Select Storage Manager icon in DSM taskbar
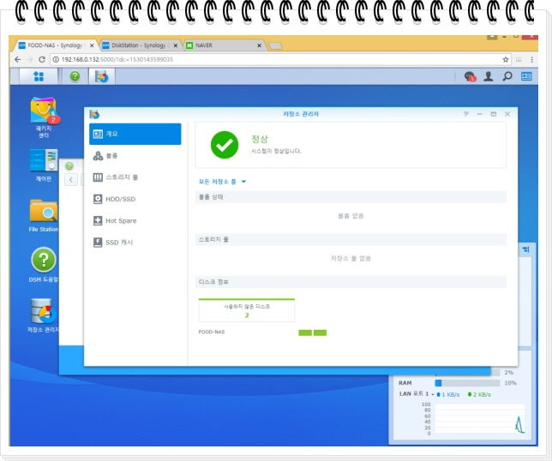Image resolution: width=552 pixels, height=461 pixels. pyautogui.click(x=102, y=76)
